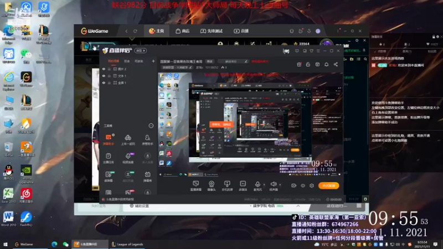Viewport: 443px width, 249px height.
Task: Open the 主播任务 tool icon
Action: click(x=109, y=158)
